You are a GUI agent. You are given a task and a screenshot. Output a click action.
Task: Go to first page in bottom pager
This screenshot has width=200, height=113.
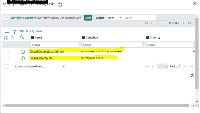pos(147,66)
